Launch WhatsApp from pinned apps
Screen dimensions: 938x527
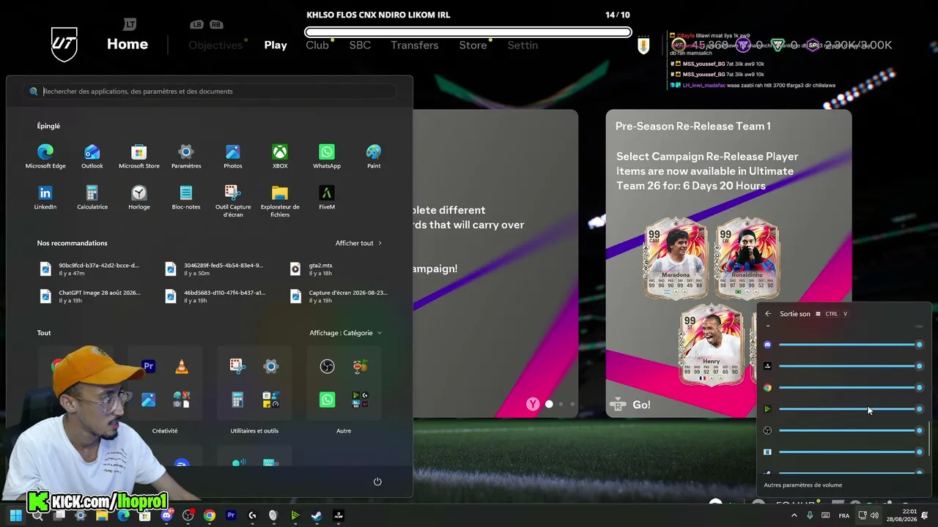coord(327,156)
